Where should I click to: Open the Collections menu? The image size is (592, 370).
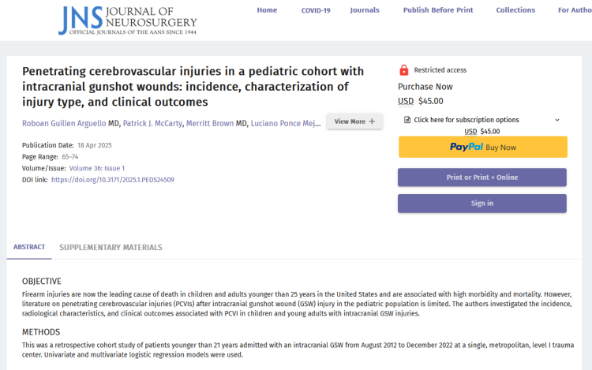(515, 10)
